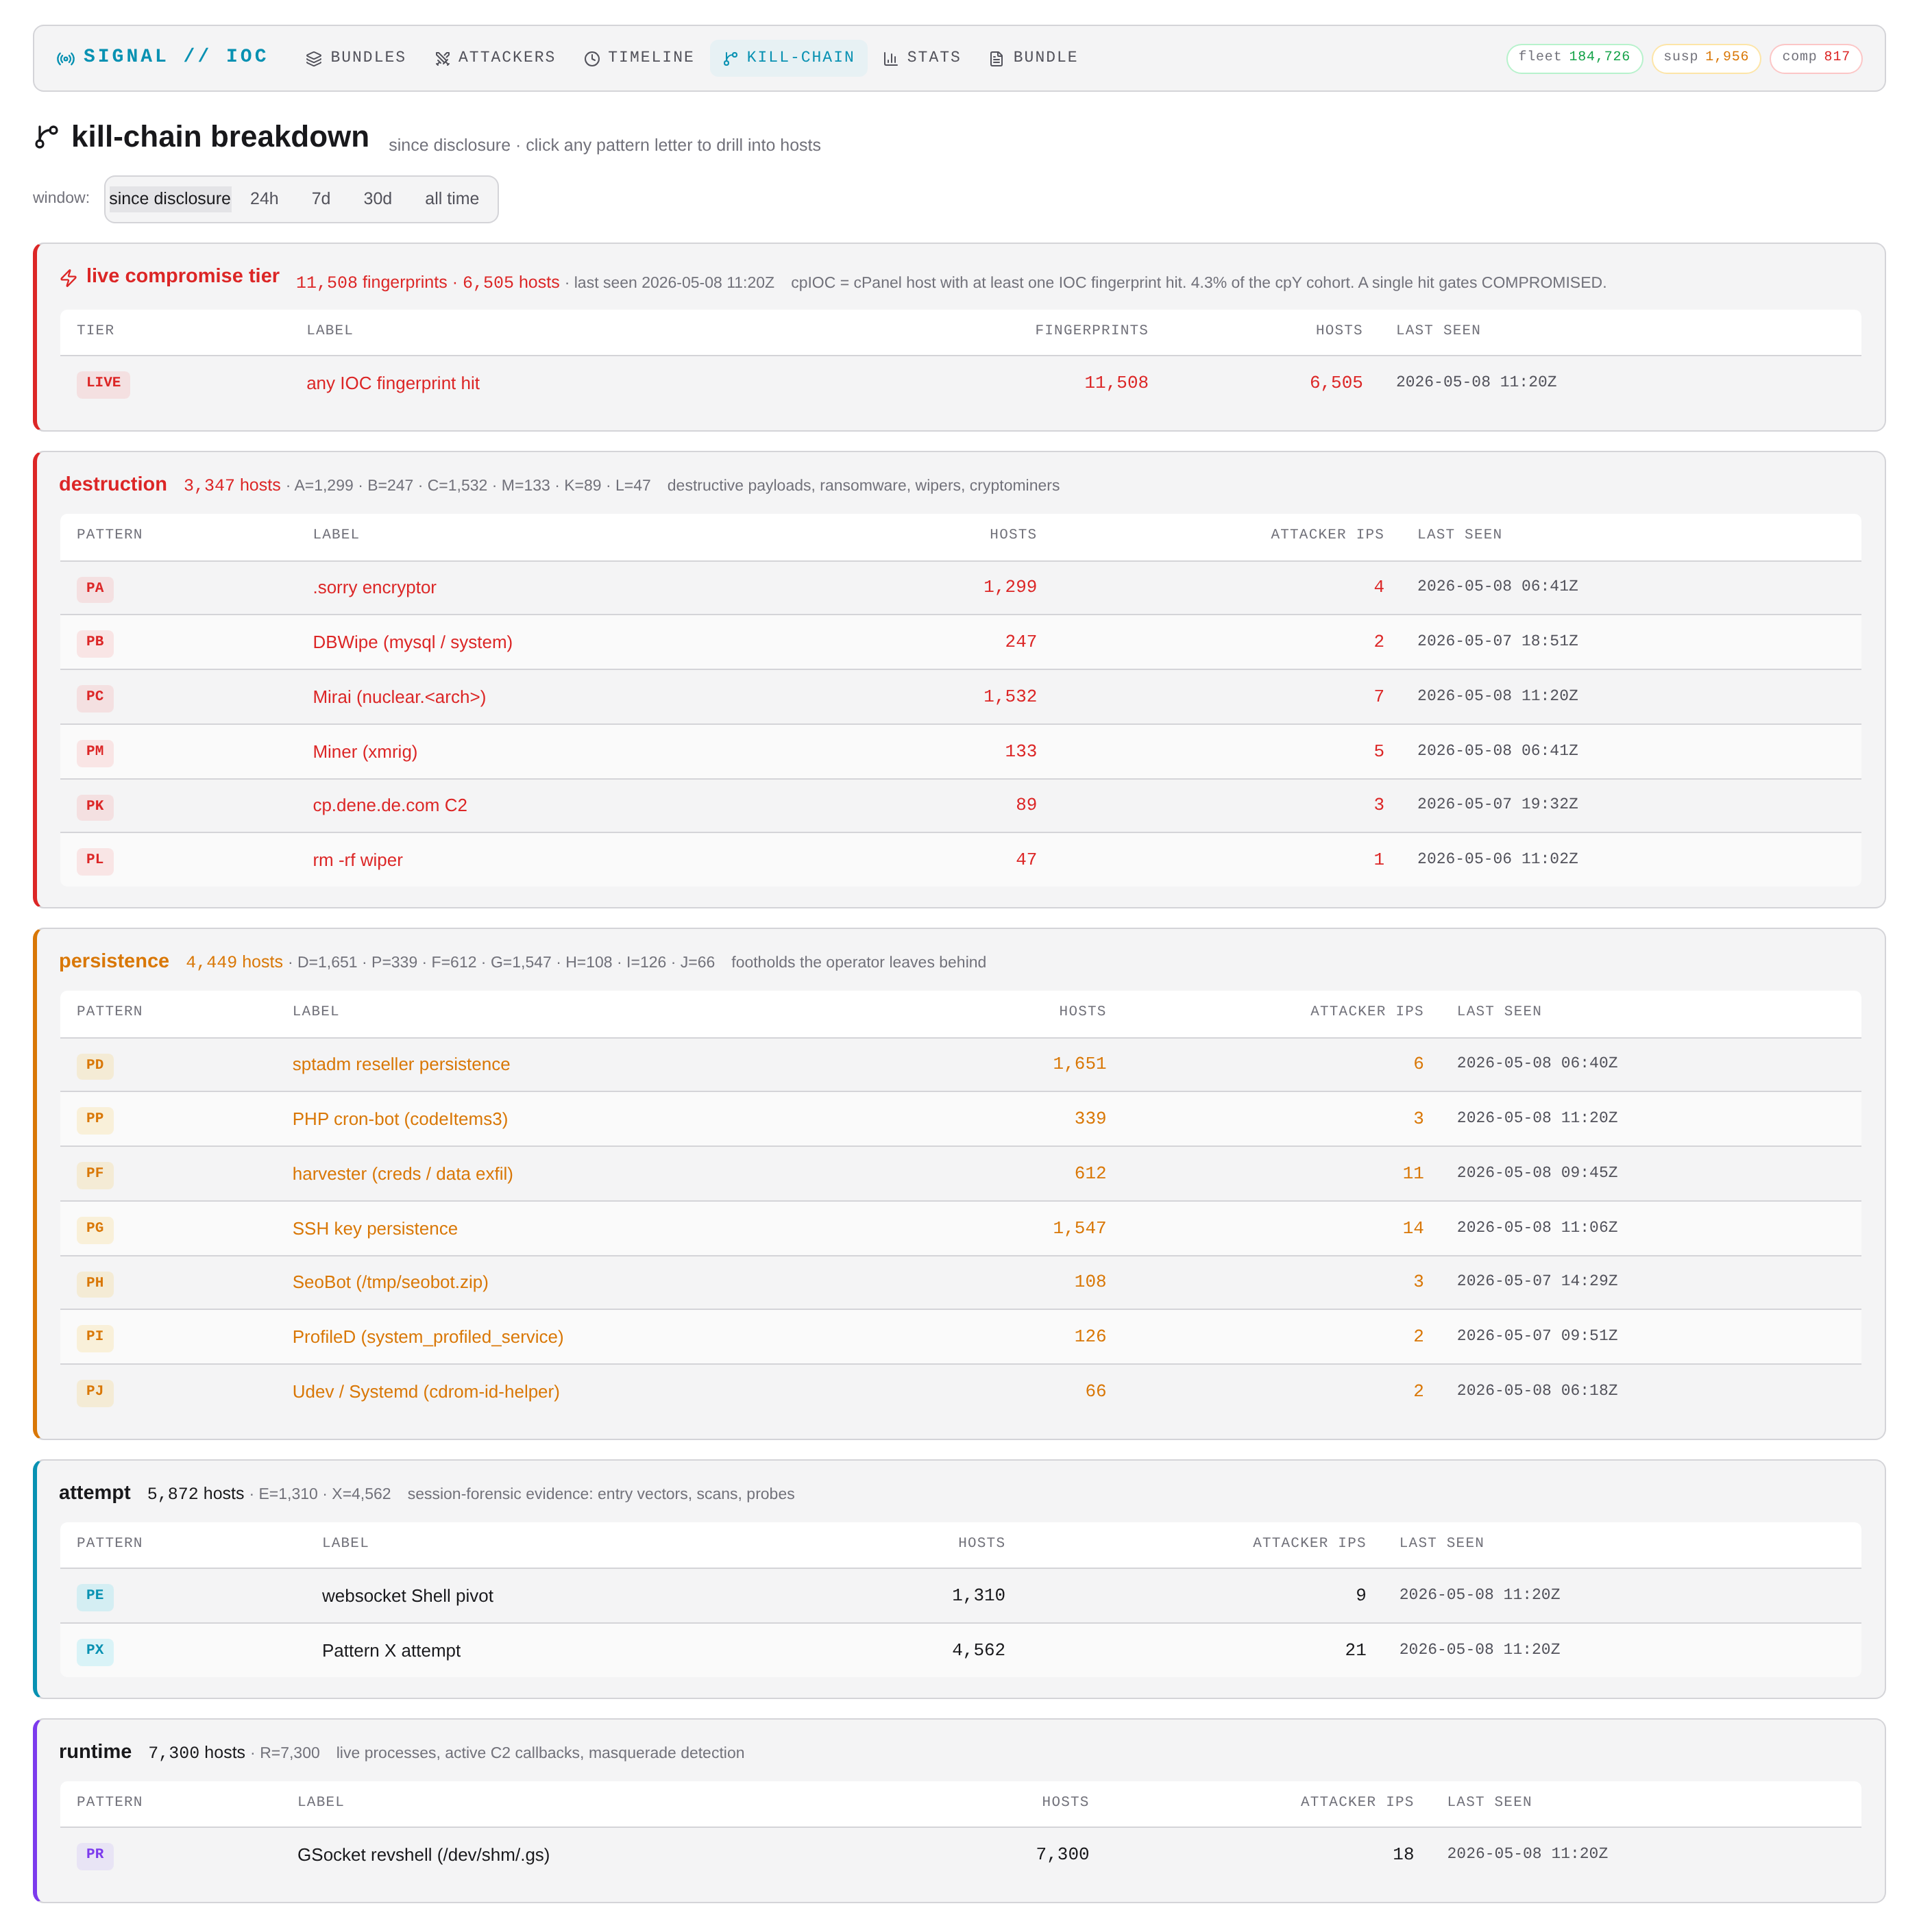Click 'GSocket revshell (/dev/shm/.gs)' label
Image resolution: width=1919 pixels, height=1932 pixels.
click(424, 1856)
